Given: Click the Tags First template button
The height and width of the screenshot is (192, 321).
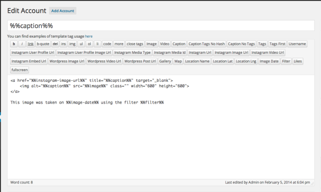Looking at the screenshot, I should [x=277, y=44].
